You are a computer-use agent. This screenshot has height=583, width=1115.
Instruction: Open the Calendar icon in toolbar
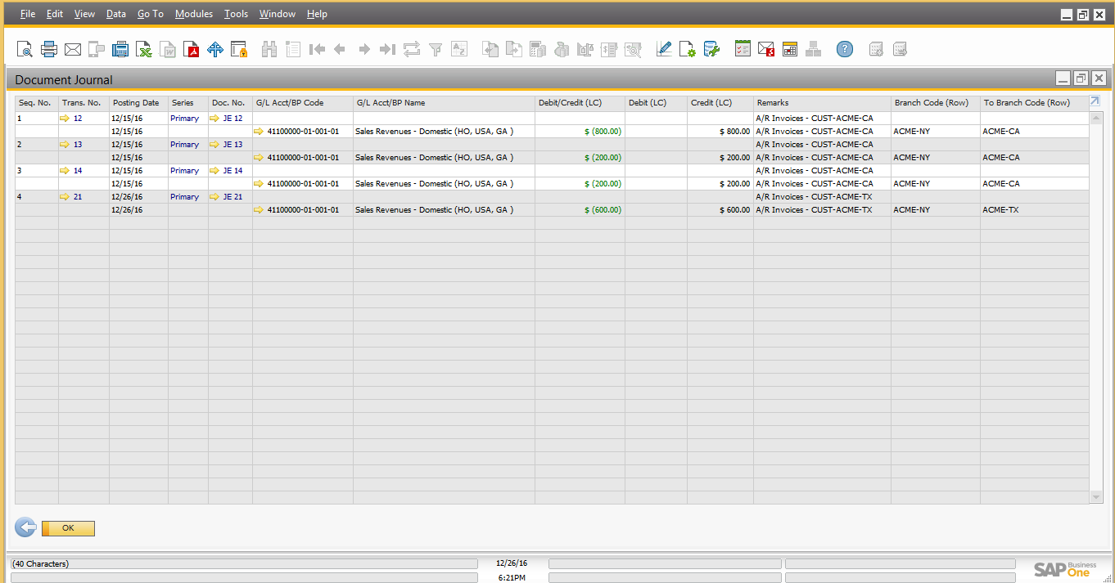790,50
